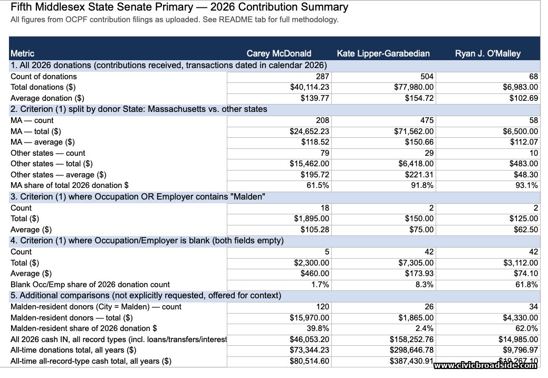Select cell $195.72
The image size is (548, 378).
(279, 175)
